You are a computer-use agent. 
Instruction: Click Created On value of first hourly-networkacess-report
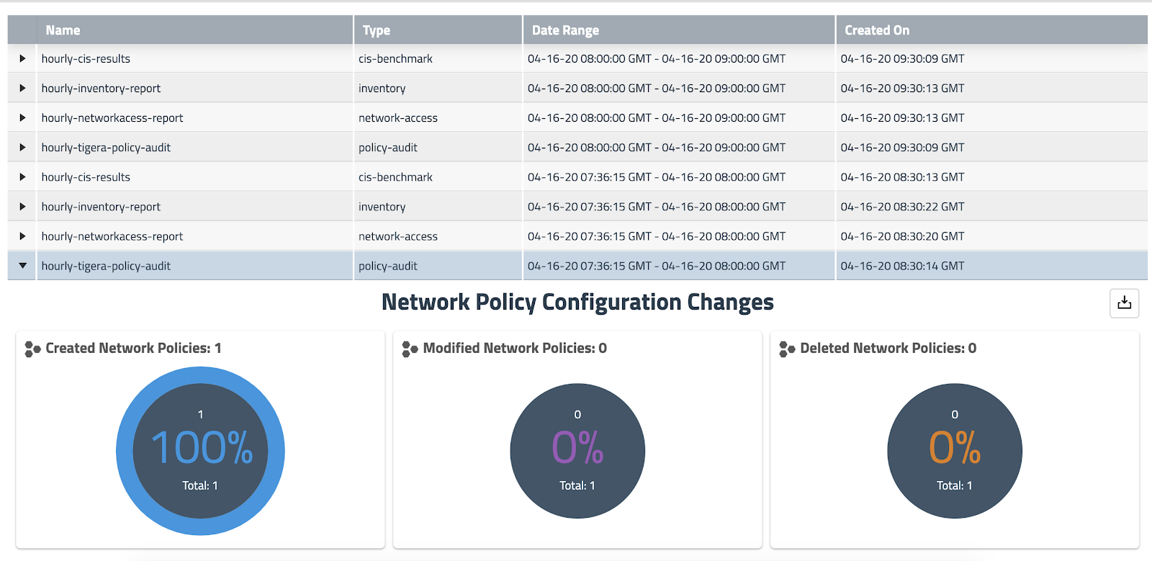(902, 117)
